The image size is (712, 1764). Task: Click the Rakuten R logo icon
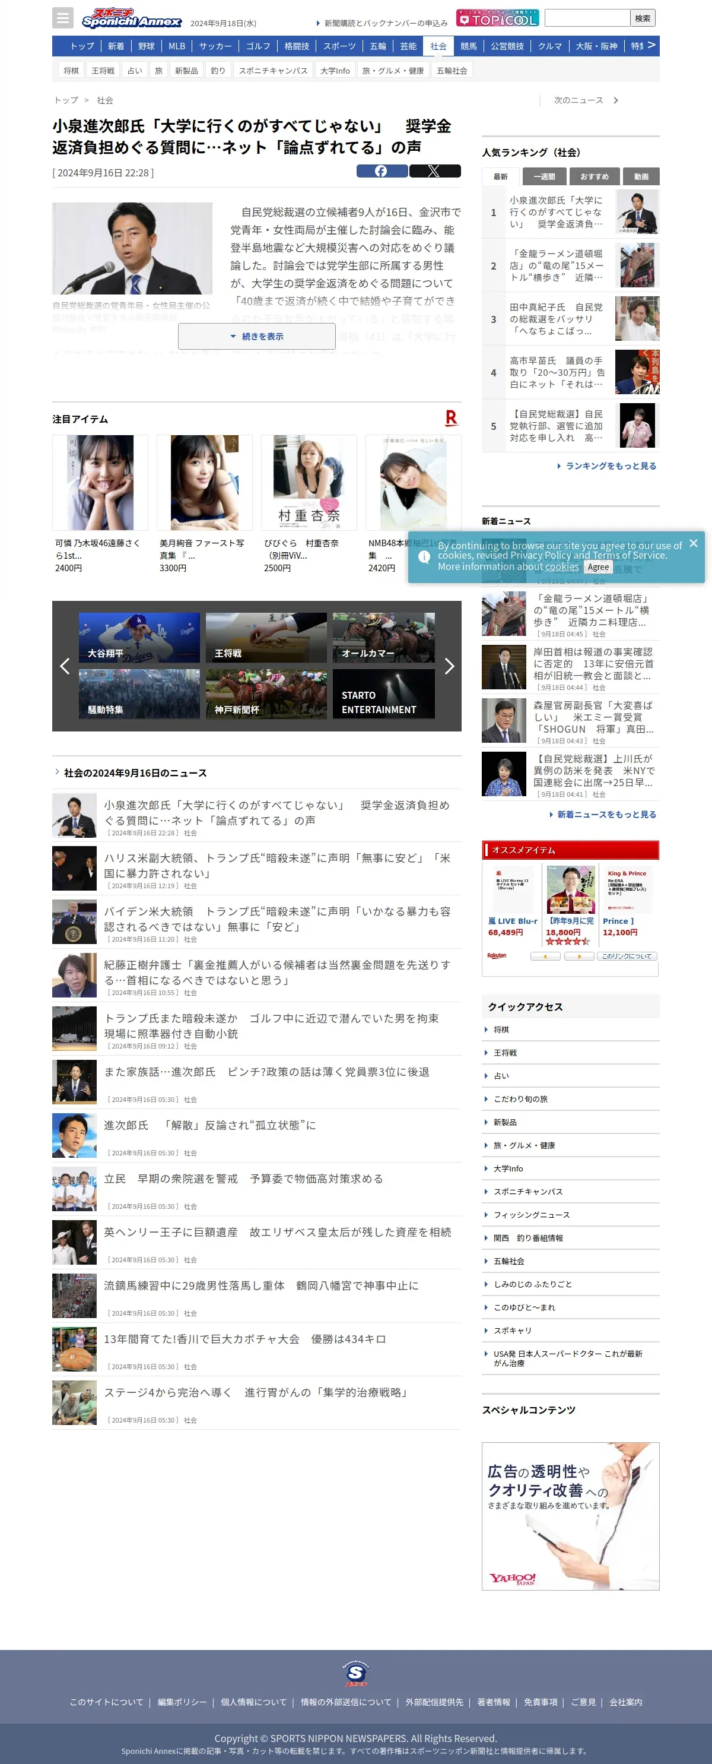tap(451, 418)
